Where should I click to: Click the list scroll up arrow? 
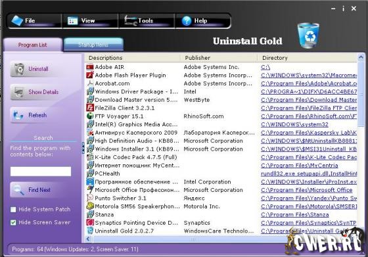click(x=361, y=57)
